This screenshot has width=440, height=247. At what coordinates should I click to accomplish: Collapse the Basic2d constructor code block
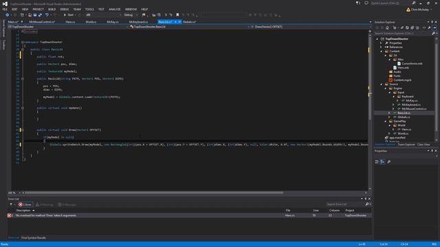pyautogui.click(x=23, y=79)
